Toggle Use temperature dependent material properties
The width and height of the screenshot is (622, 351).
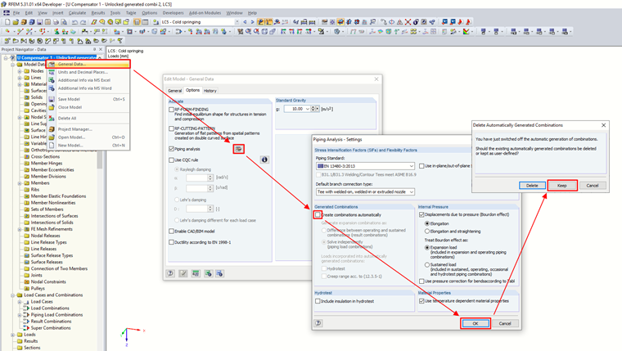pos(421,300)
